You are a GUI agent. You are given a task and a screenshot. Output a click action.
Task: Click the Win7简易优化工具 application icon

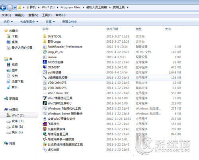coord(45,98)
